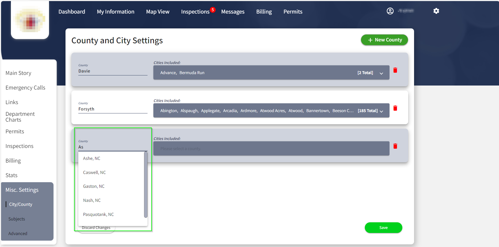Go to Messages in top navigation

(x=232, y=12)
